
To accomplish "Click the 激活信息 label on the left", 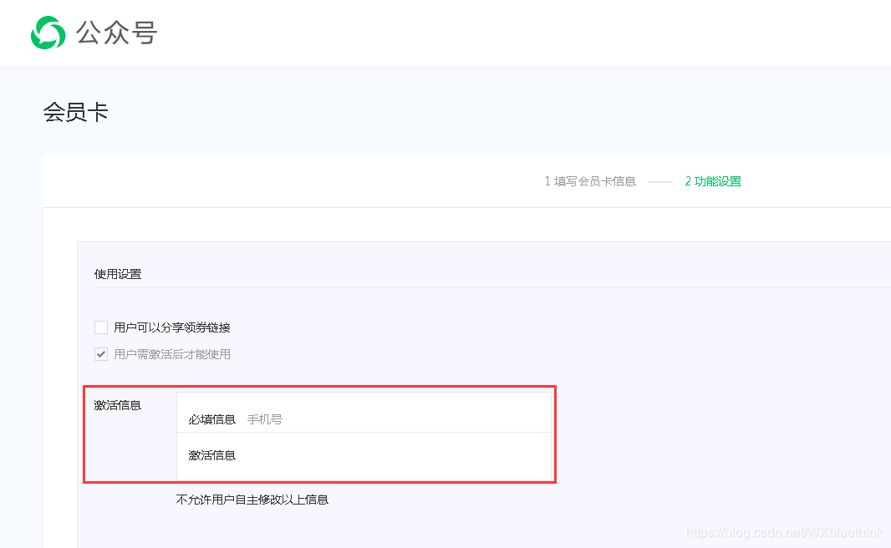I will [118, 405].
